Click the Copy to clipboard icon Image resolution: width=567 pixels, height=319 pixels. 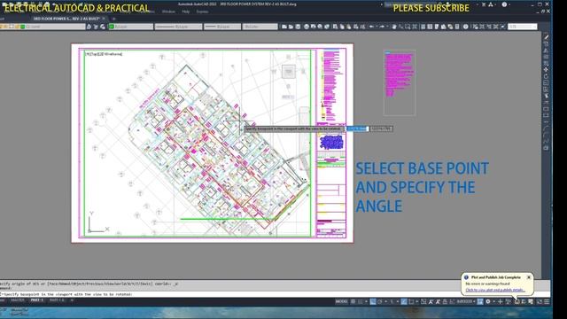(342, 27)
